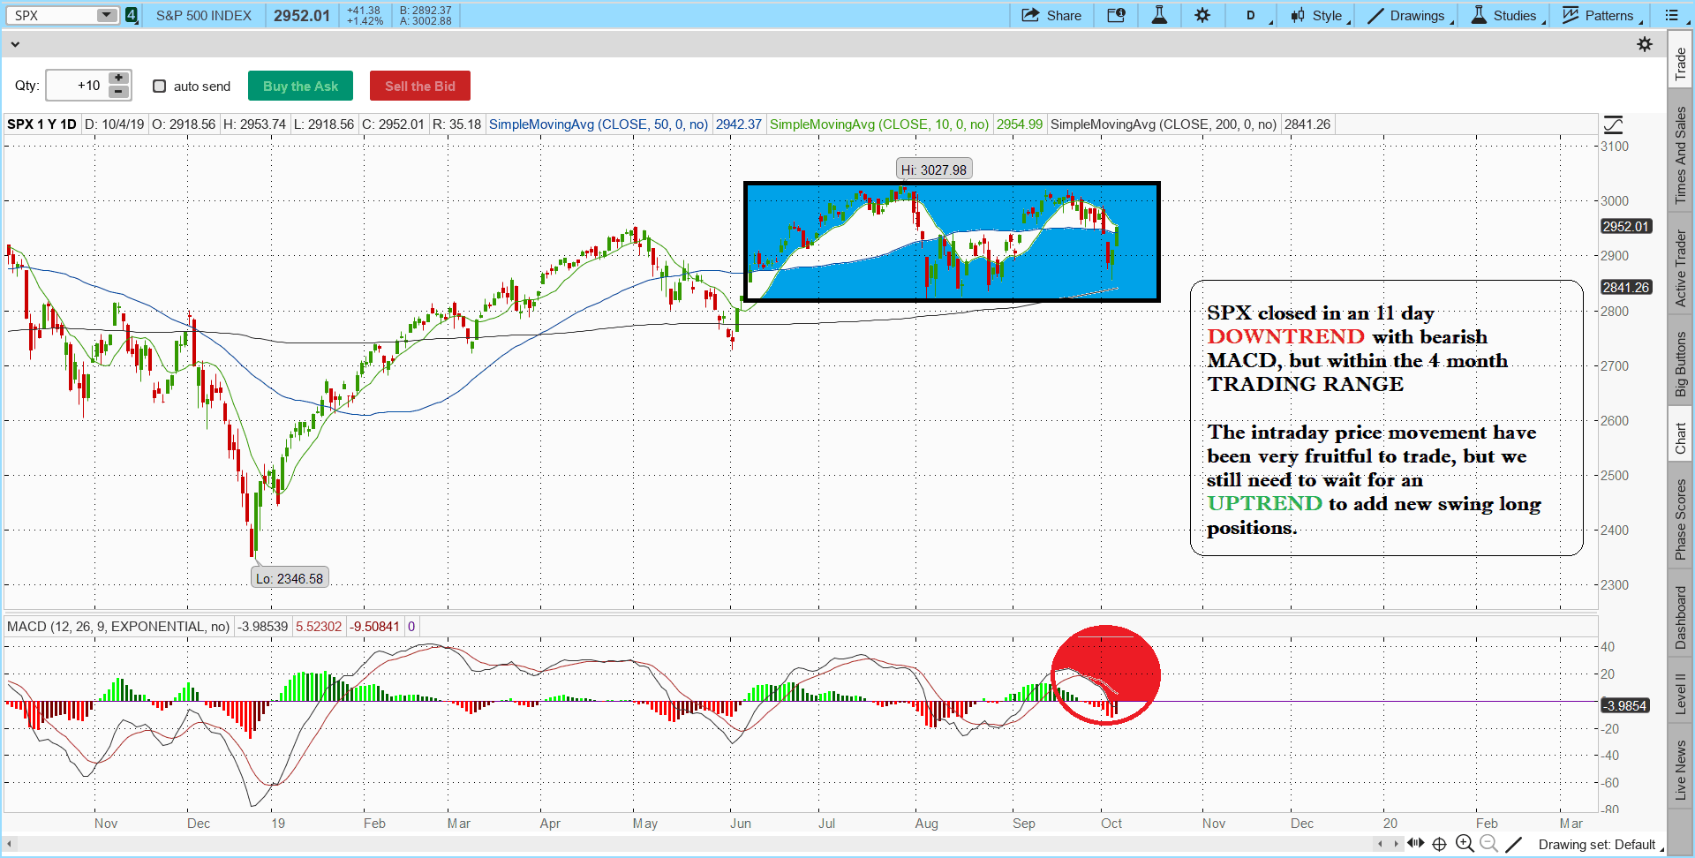Click the Active Trader settings gear icon
1695x858 pixels.
(x=1645, y=44)
